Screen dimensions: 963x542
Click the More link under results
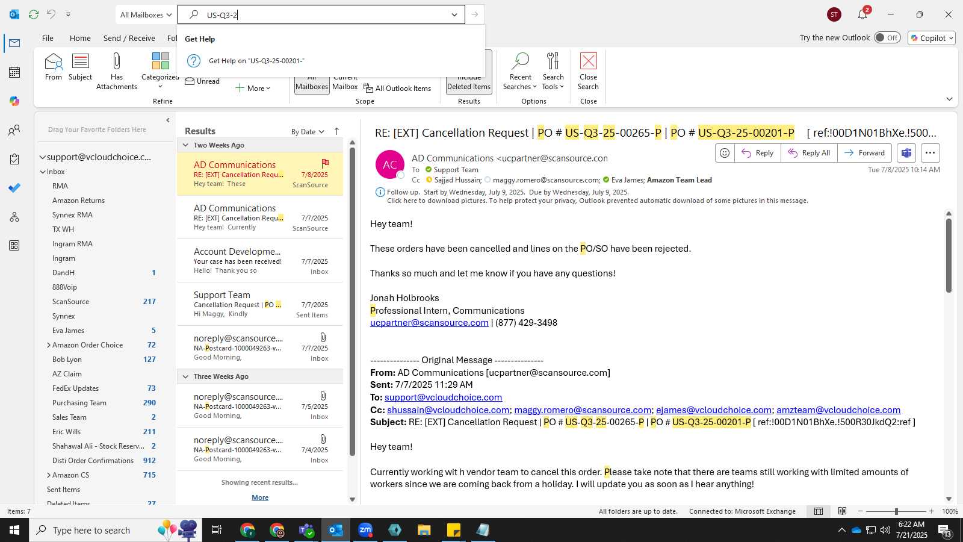(x=260, y=497)
